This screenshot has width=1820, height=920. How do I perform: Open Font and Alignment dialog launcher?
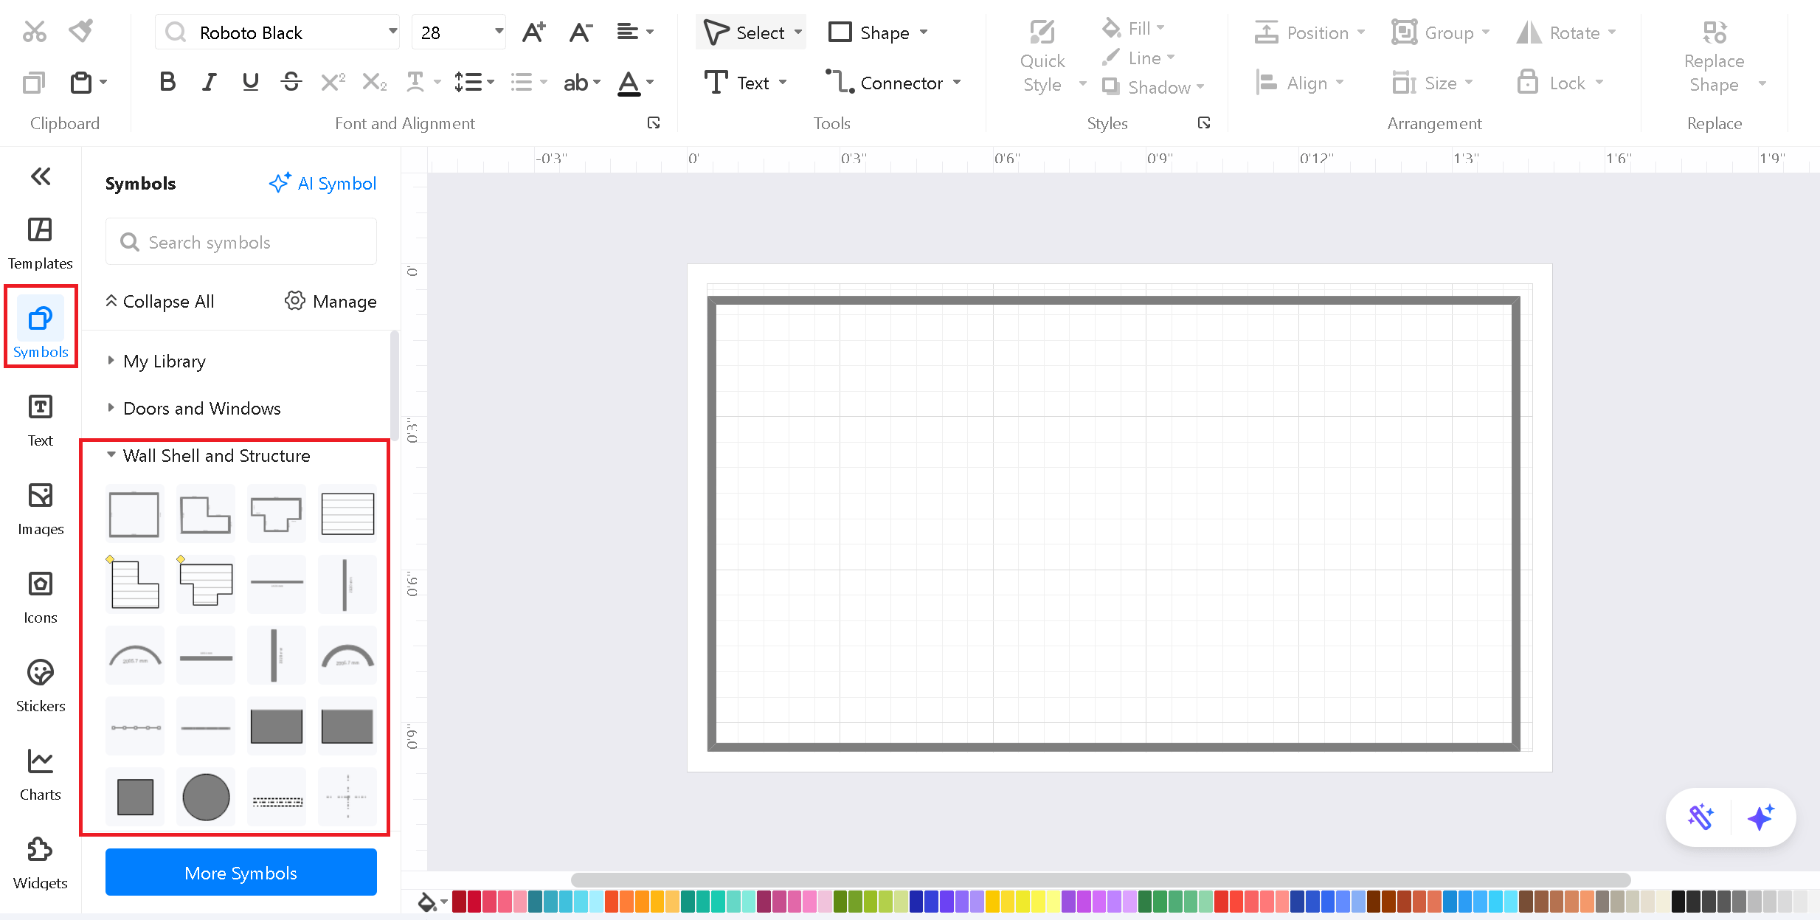coord(654,122)
